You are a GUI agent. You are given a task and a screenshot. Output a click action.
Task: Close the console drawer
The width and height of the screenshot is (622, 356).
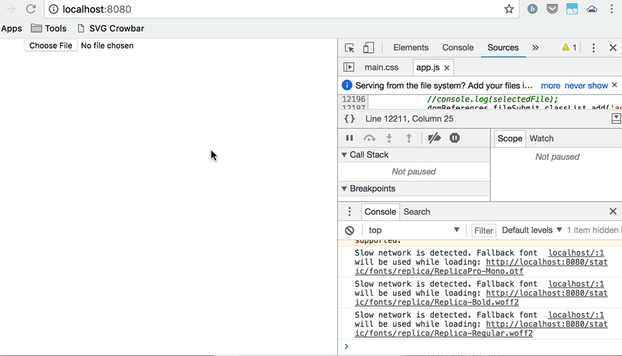click(x=613, y=211)
